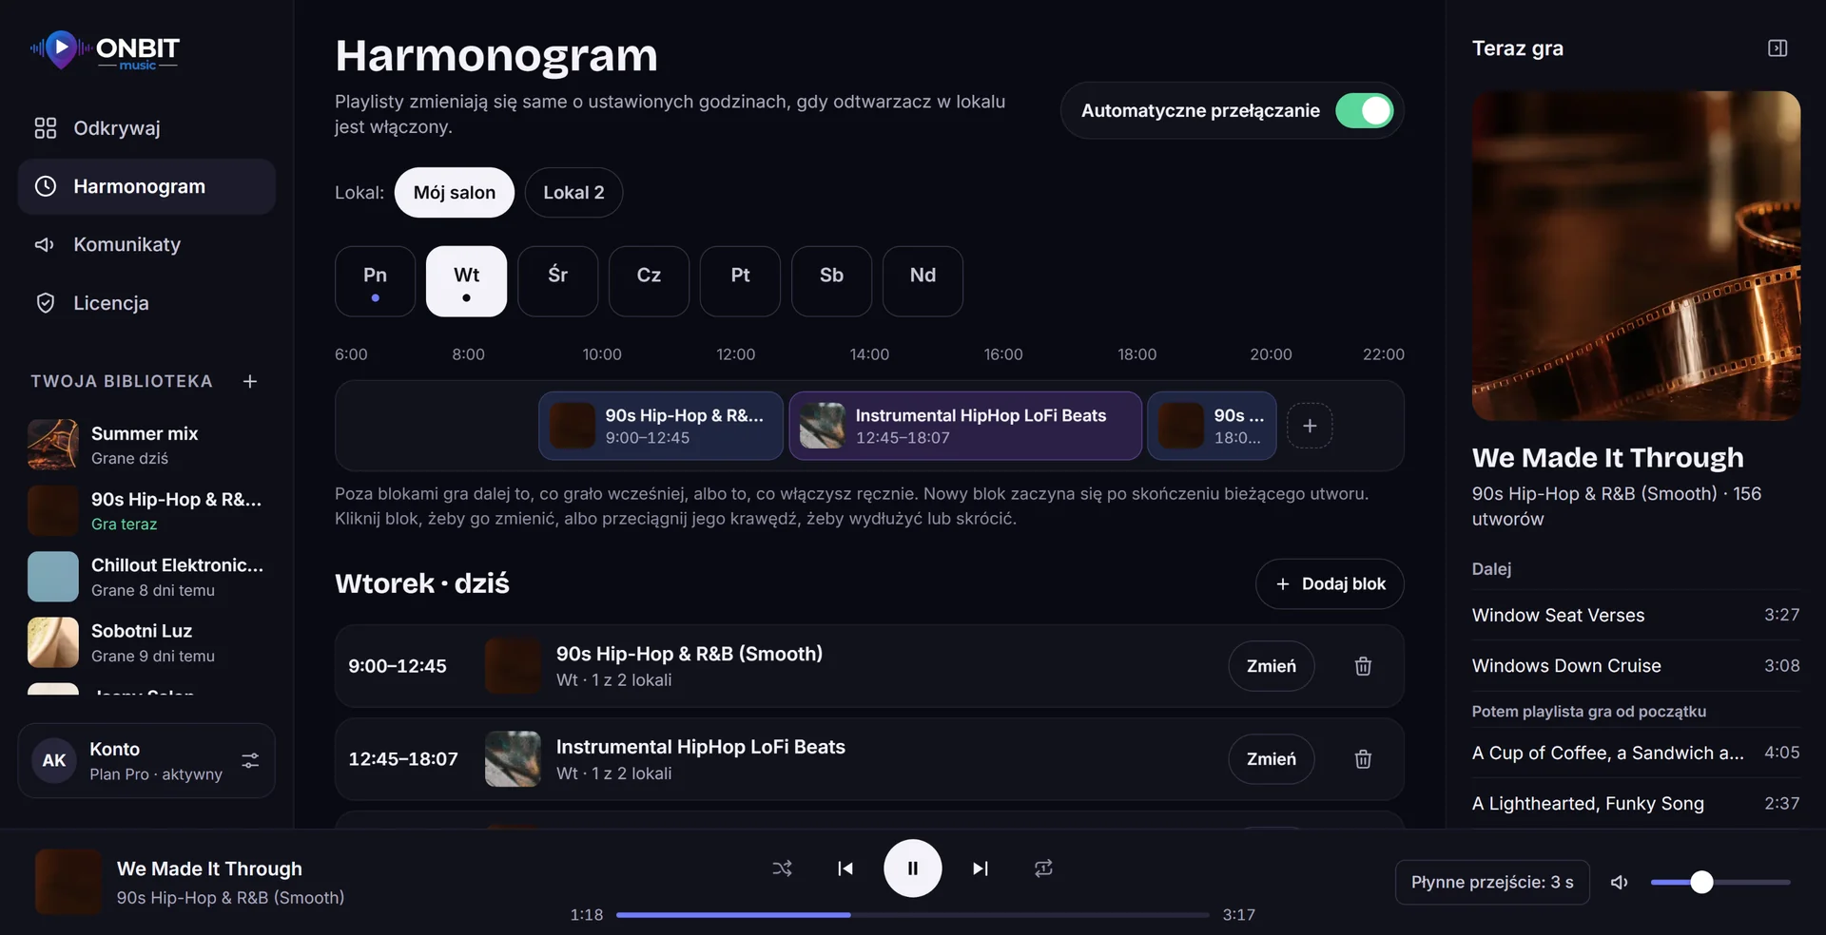Adjust the volume slider
The image size is (1826, 935).
pyautogui.click(x=1720, y=883)
